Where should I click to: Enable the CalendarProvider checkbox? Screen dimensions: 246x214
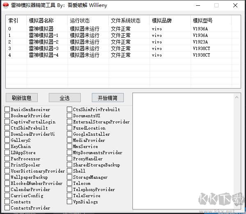[7, 189]
